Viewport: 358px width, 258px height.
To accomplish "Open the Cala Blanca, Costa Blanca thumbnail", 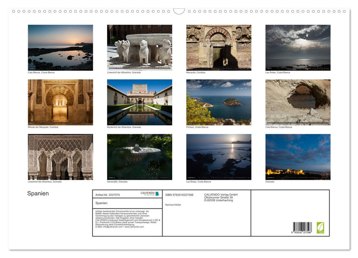I will tap(60, 47).
